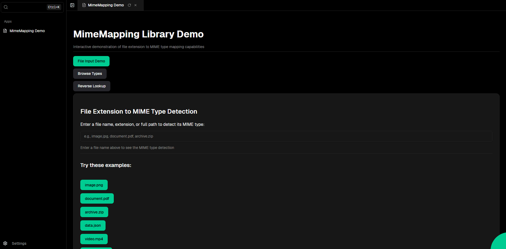Select the archive.zip example button
Image resolution: width=506 pixels, height=249 pixels.
[x=94, y=212]
